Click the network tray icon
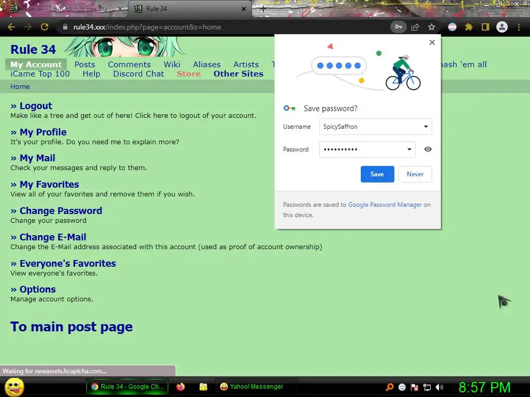 click(427, 387)
